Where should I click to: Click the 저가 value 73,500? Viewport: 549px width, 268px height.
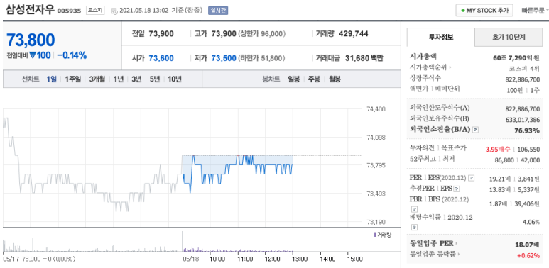click(x=224, y=58)
